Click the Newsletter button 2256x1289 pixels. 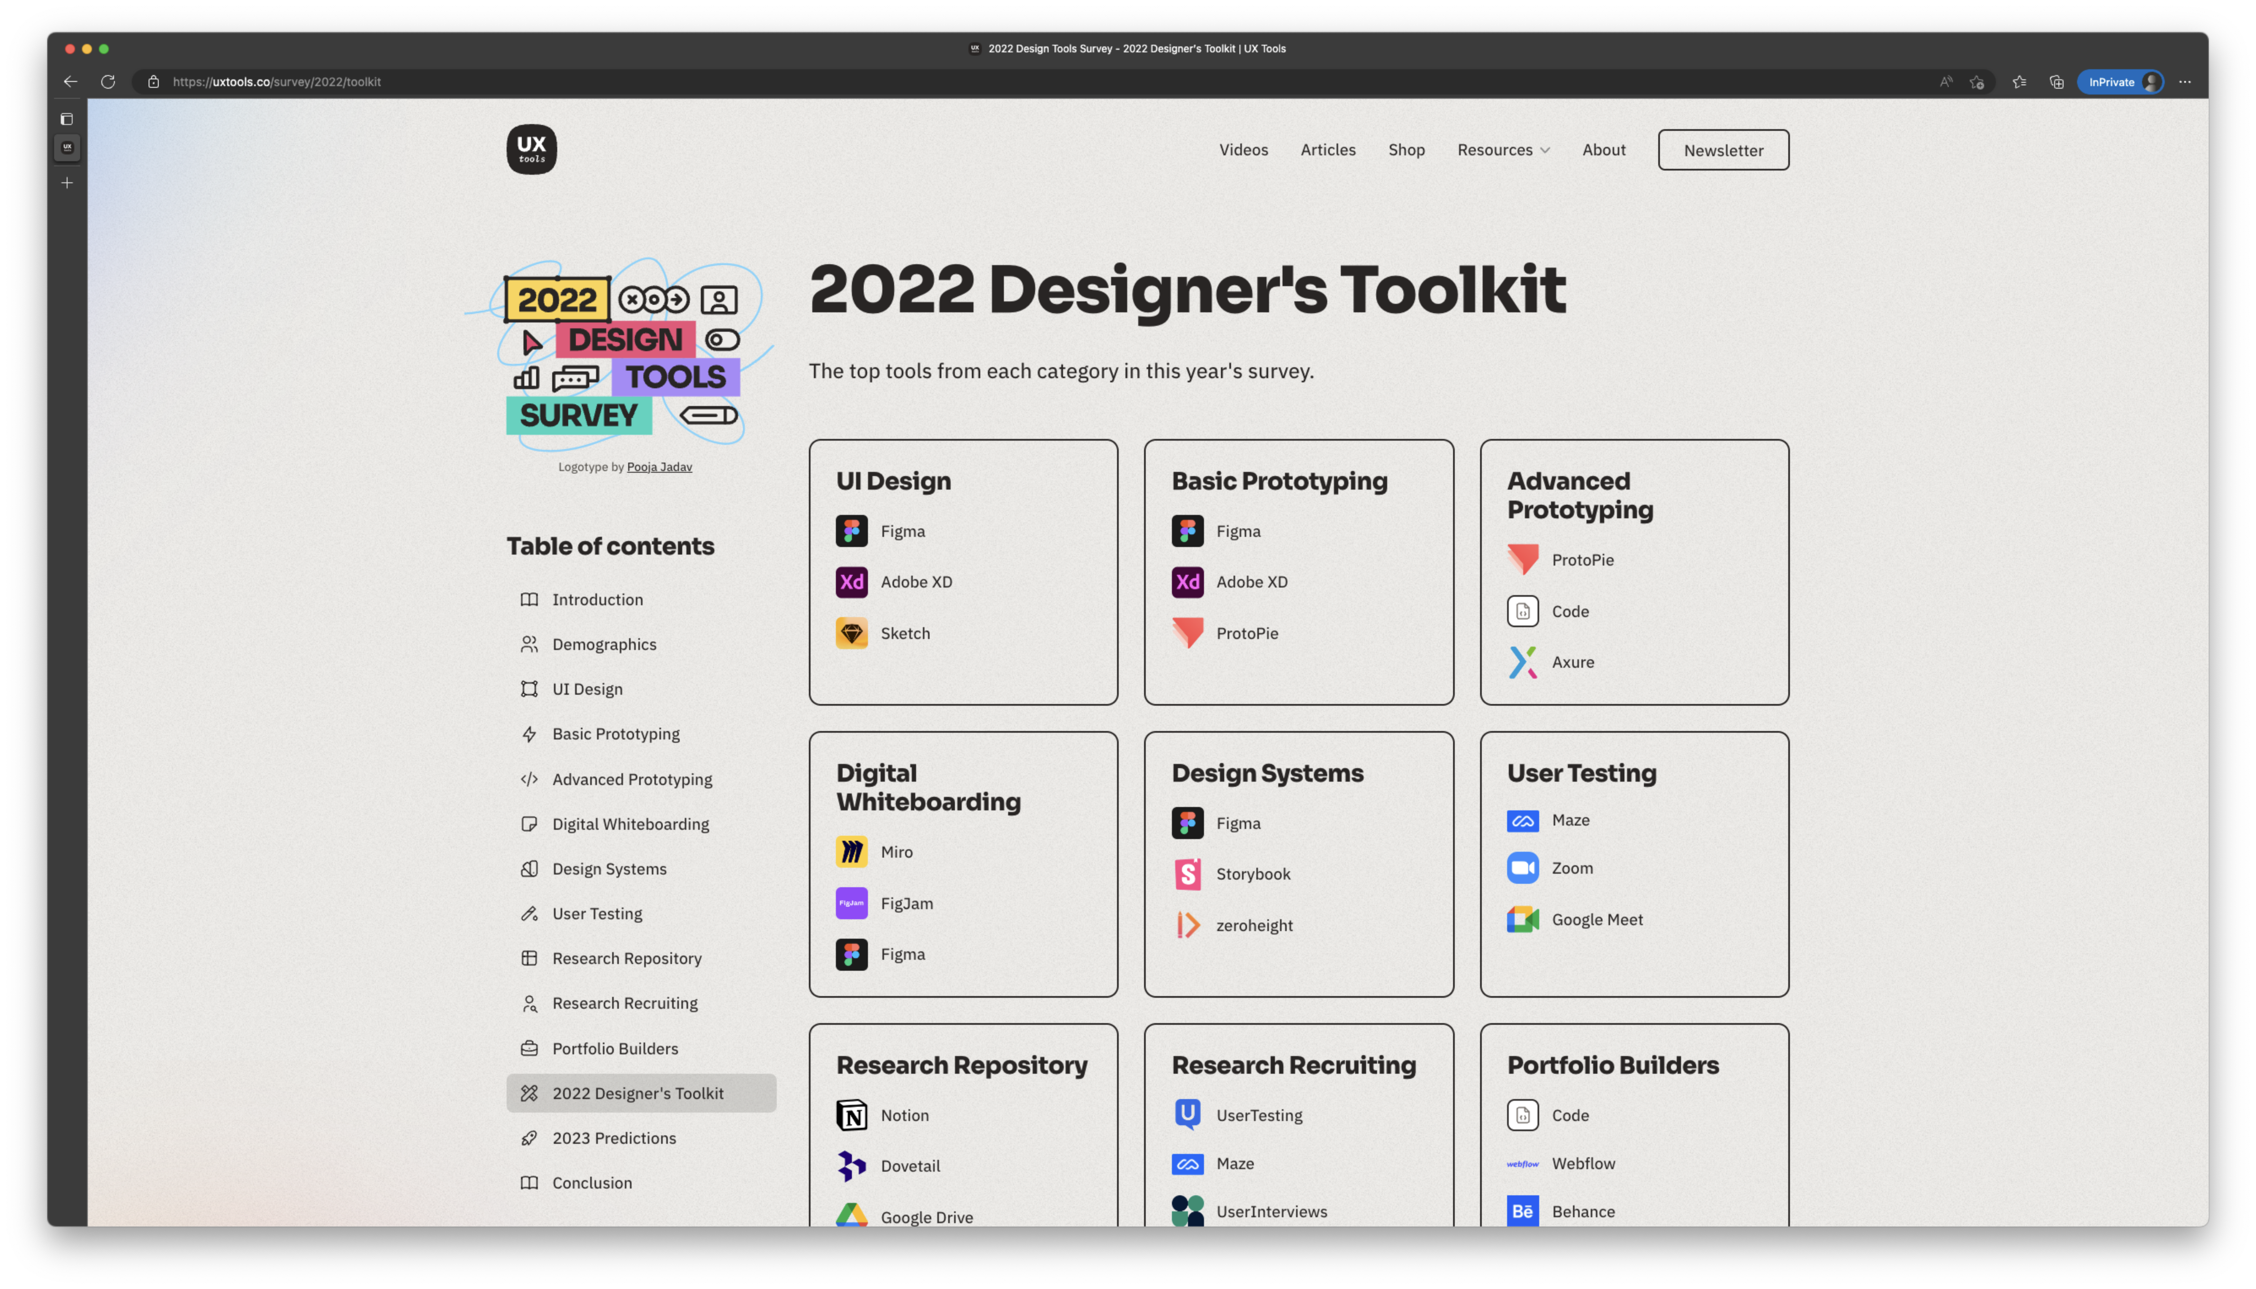(1722, 149)
